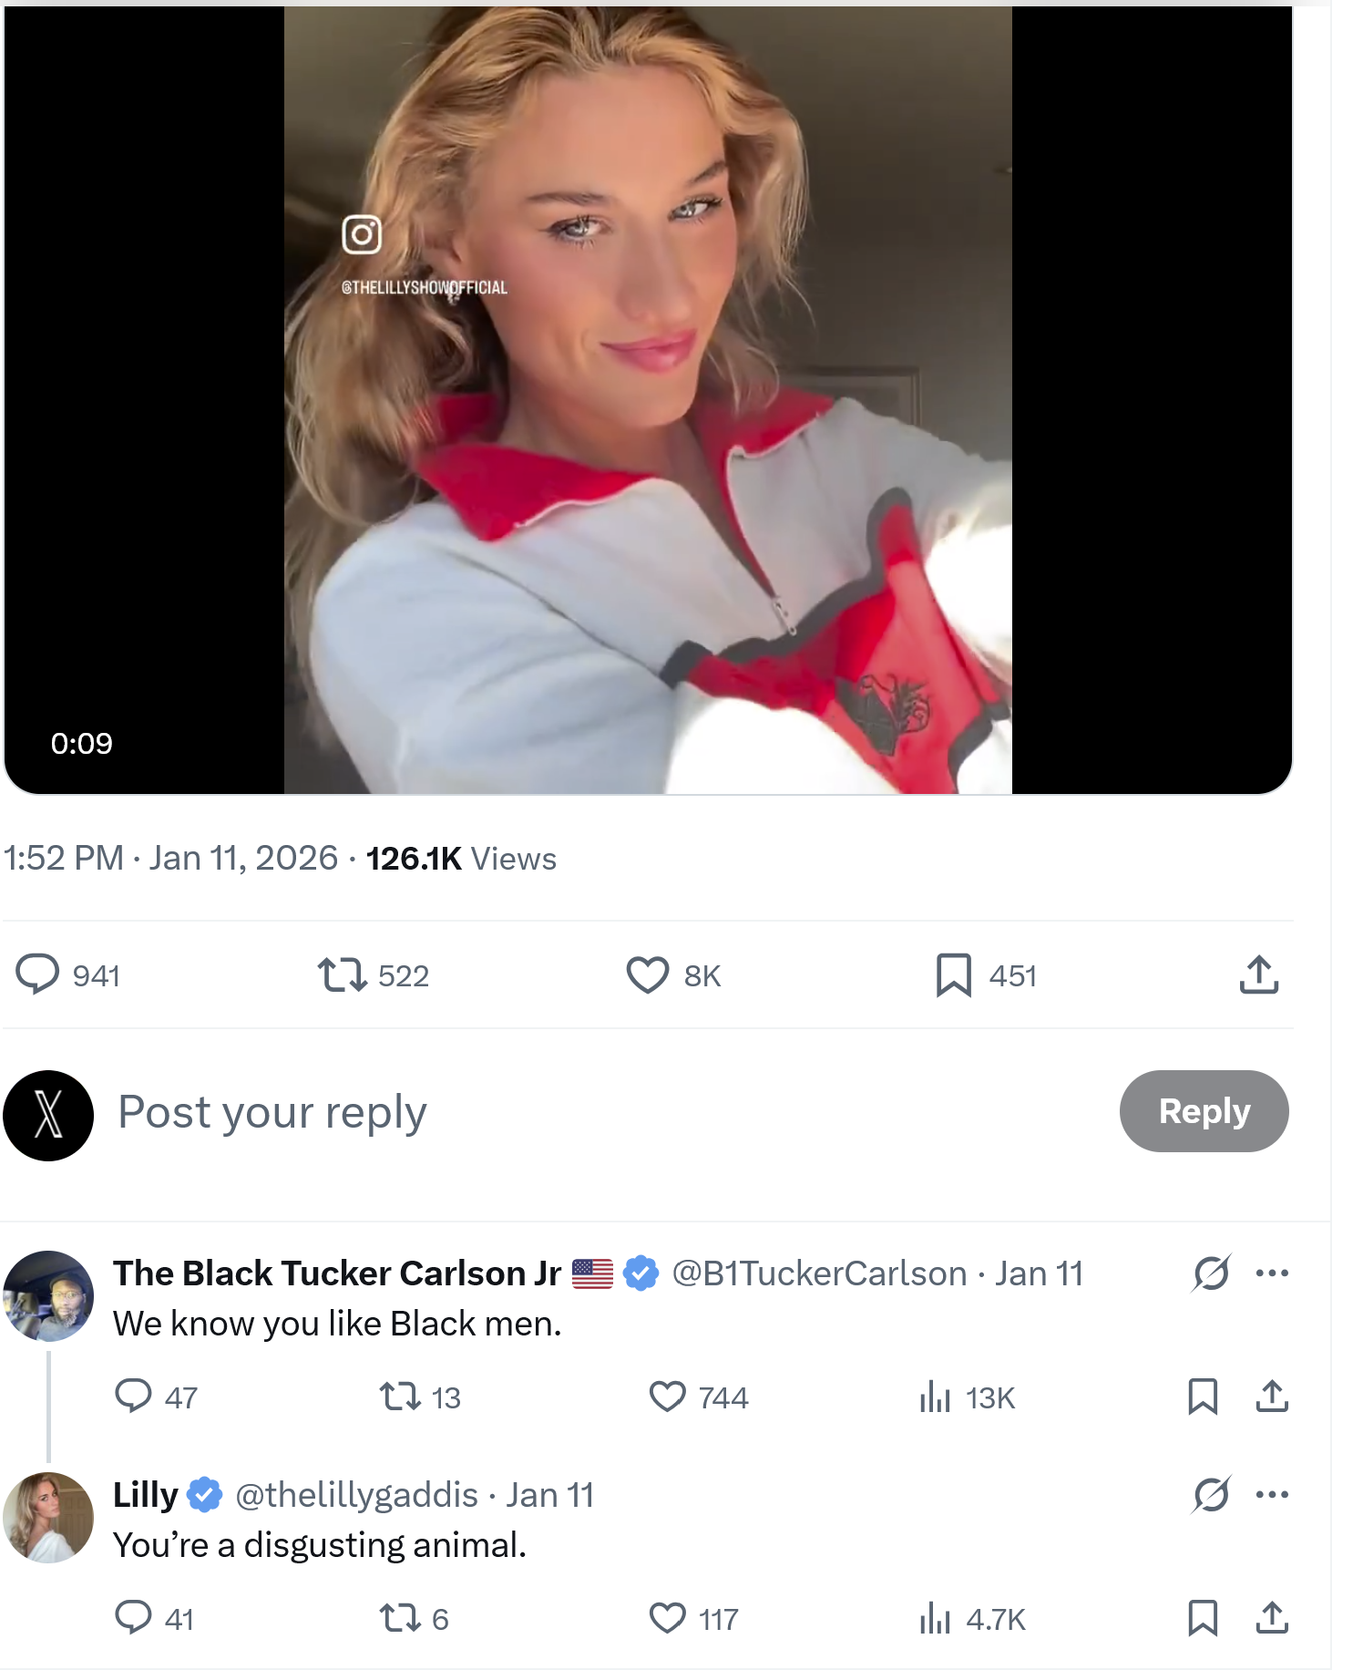Share the main post via share icon
This screenshot has width=1353, height=1670.
[1259, 974]
